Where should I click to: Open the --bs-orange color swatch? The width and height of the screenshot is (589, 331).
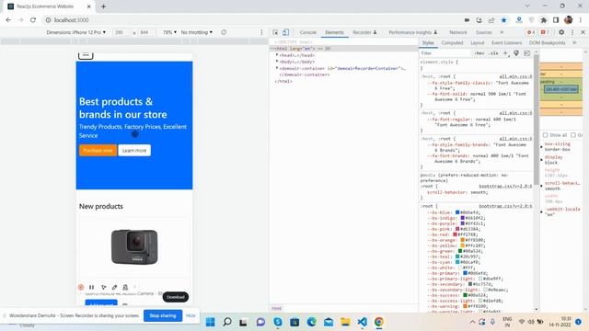(463, 240)
